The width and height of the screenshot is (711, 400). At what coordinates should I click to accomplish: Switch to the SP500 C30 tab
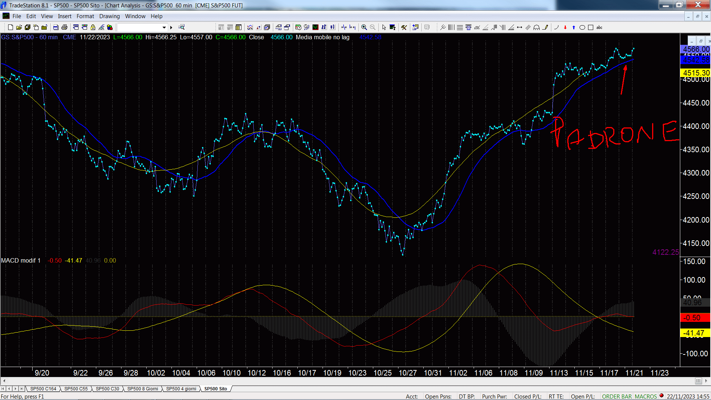tap(107, 389)
